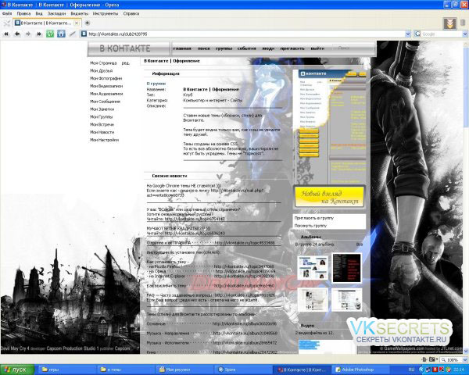The height and width of the screenshot is (375, 469).
Task: Go back with the Back arrow
Action: pos(17,34)
